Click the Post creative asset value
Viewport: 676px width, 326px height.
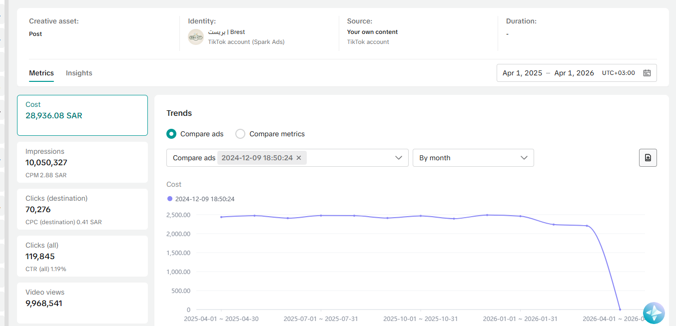click(35, 34)
